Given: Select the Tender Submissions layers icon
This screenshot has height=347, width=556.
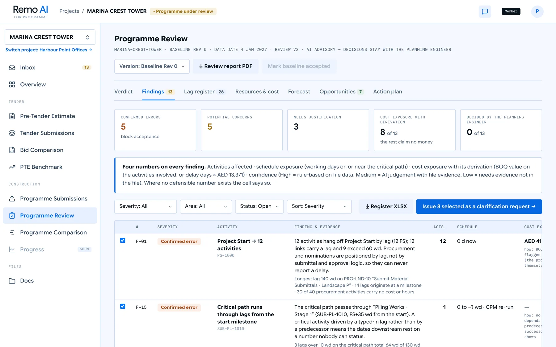Looking at the screenshot, I should click(12, 133).
